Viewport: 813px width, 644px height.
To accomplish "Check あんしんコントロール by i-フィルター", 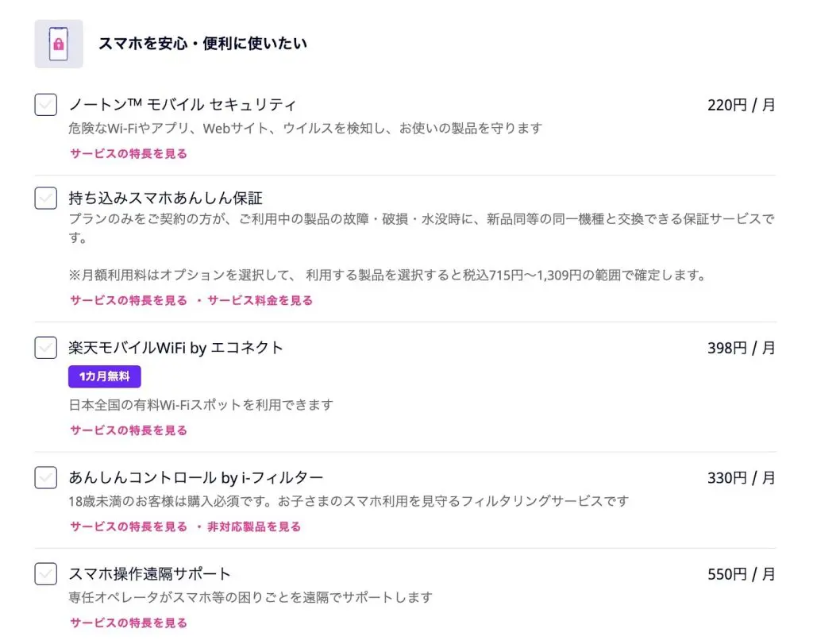I will pos(45,477).
